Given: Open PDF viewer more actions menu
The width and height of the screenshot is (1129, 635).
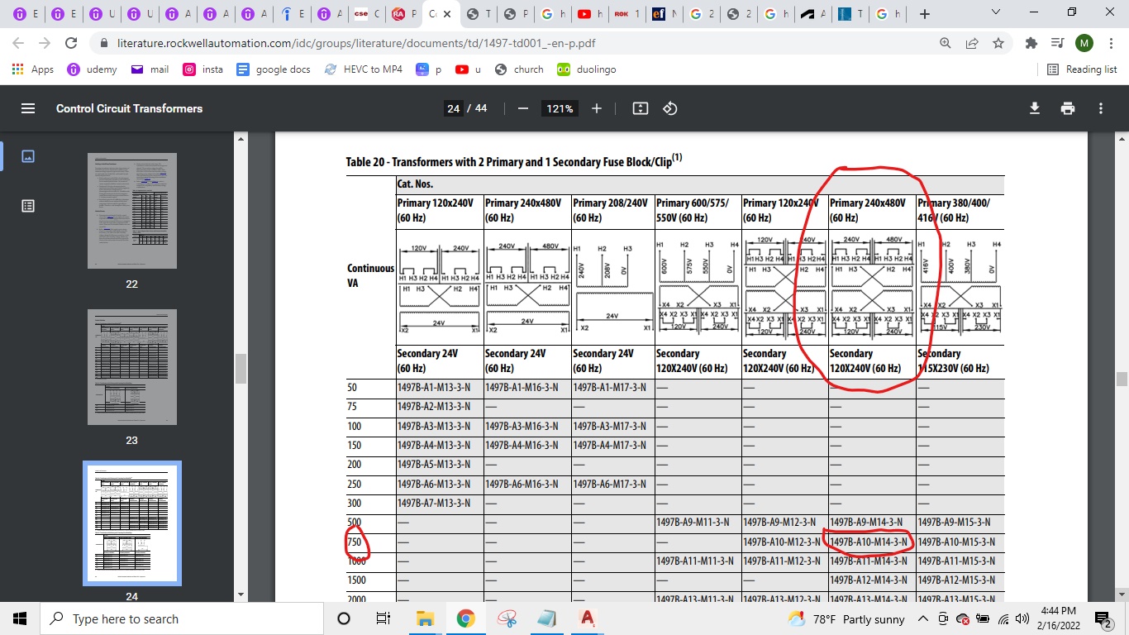Looking at the screenshot, I should coord(1101,108).
